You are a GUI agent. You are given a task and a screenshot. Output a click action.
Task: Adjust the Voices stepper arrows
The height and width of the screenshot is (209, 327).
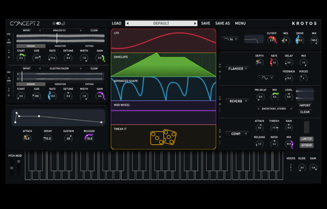[x=291, y=168]
